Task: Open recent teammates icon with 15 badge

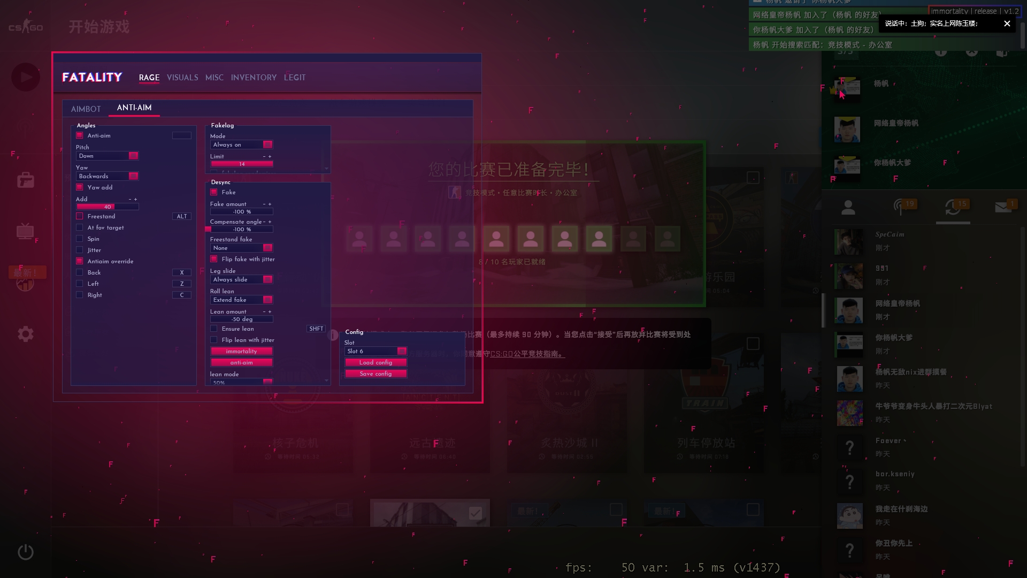Action: 953,208
